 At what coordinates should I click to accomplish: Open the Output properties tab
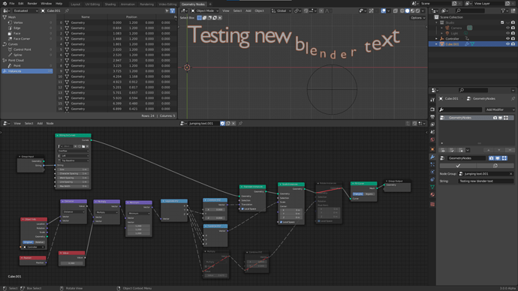point(432,117)
